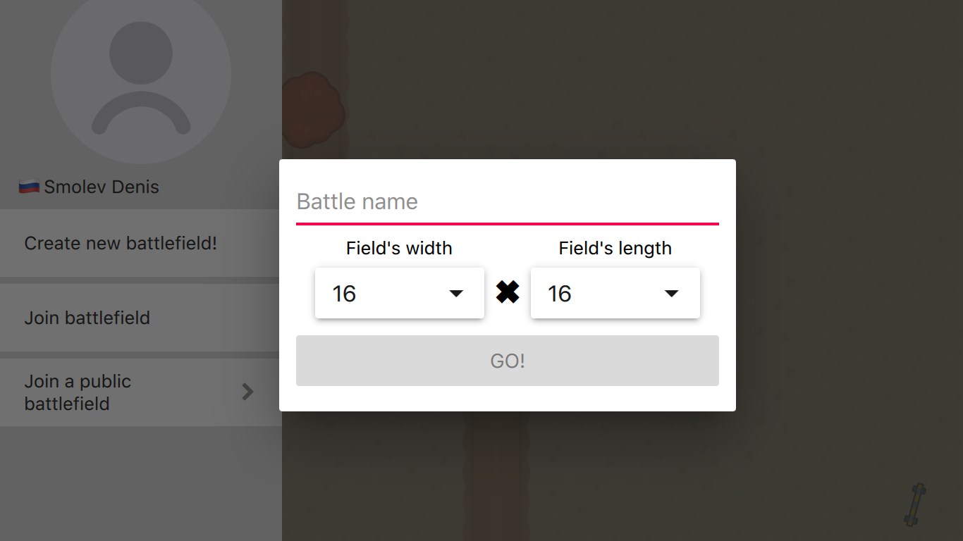Click the bone item on the map
This screenshot has height=541, width=963.
[x=915, y=504]
